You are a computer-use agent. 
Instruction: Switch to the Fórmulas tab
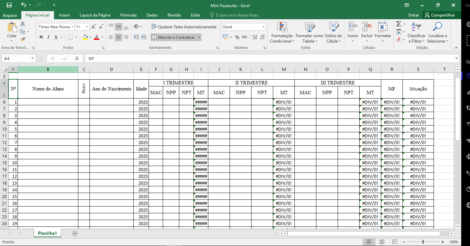pos(129,15)
